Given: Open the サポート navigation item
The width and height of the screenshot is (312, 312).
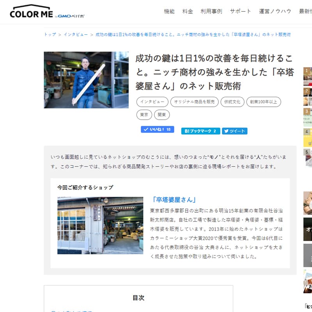Looking at the screenshot, I should (241, 11).
